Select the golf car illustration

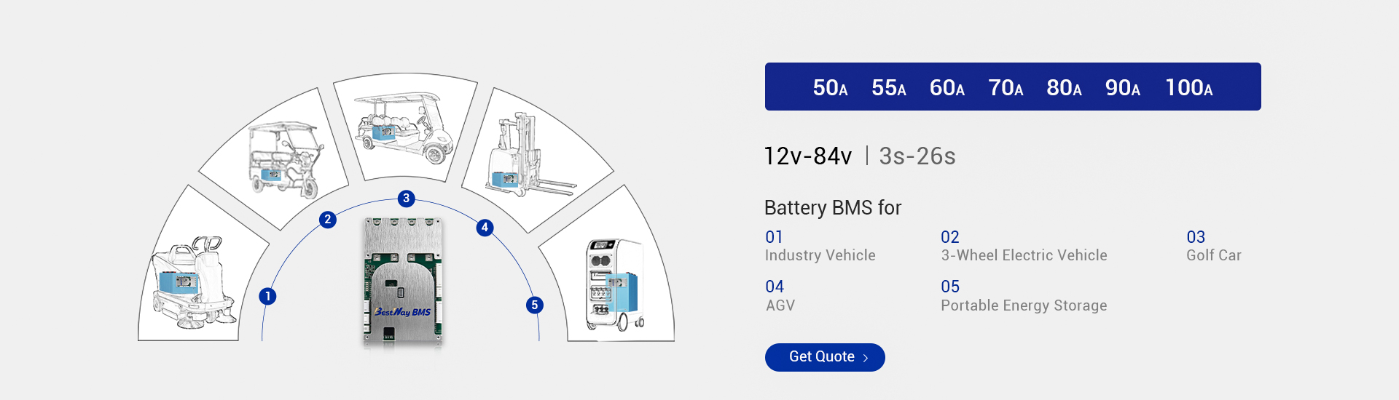point(405,127)
